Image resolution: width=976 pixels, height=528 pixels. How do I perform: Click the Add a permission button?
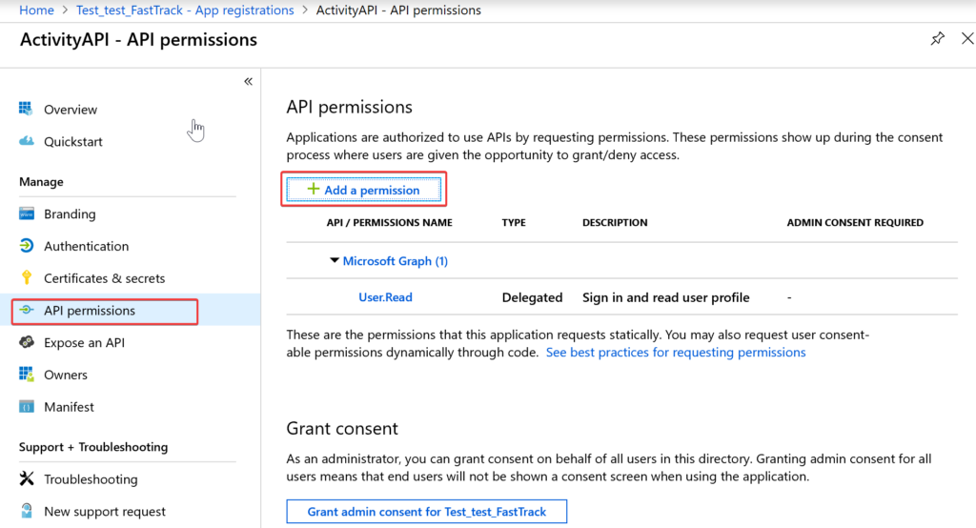pyautogui.click(x=363, y=190)
